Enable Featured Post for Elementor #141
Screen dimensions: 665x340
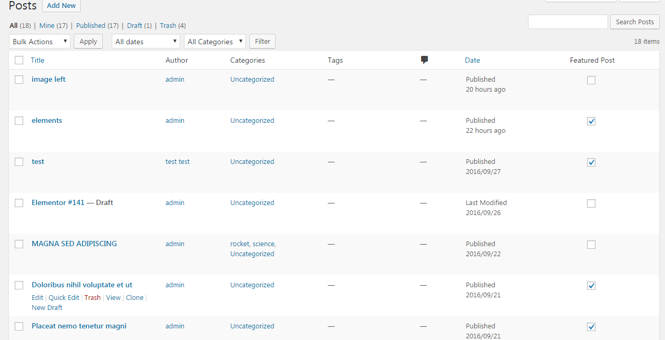[x=591, y=203]
